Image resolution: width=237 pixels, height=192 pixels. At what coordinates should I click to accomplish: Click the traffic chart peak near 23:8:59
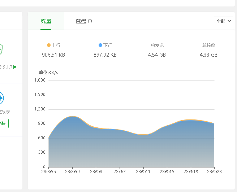click(x=72, y=116)
